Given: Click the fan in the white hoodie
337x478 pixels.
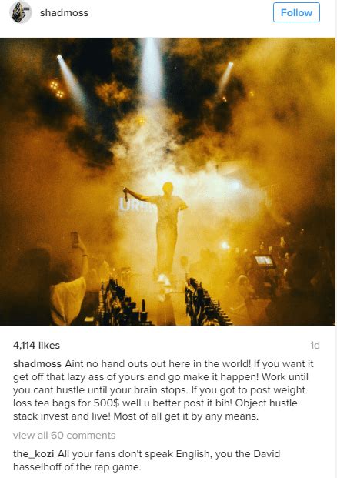Looking at the screenshot, I should tap(68, 300).
